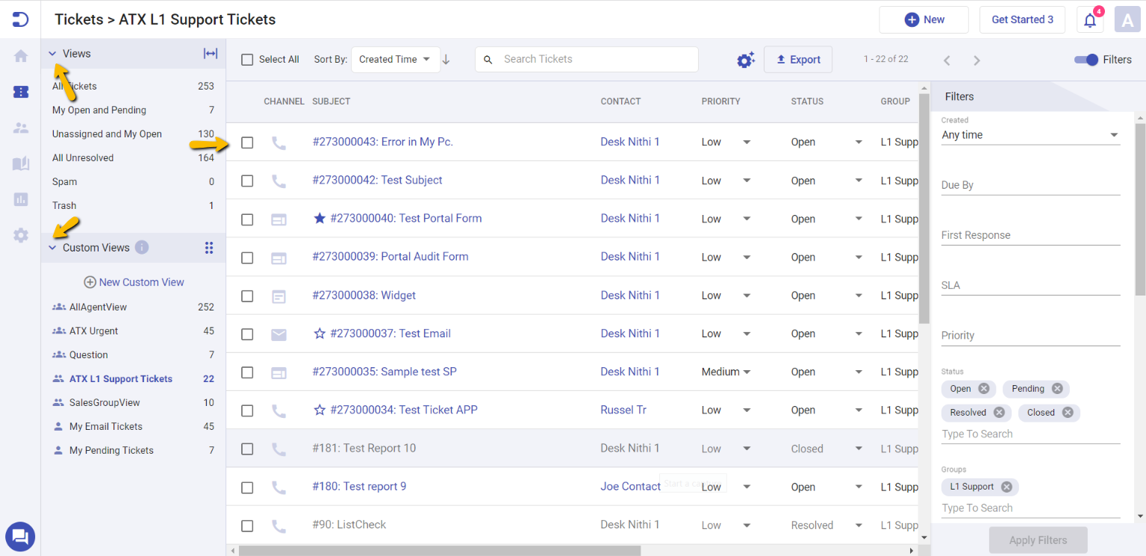1146x556 pixels.
Task: Open the Setup gear icon in the sidebar
Action: pos(20,235)
